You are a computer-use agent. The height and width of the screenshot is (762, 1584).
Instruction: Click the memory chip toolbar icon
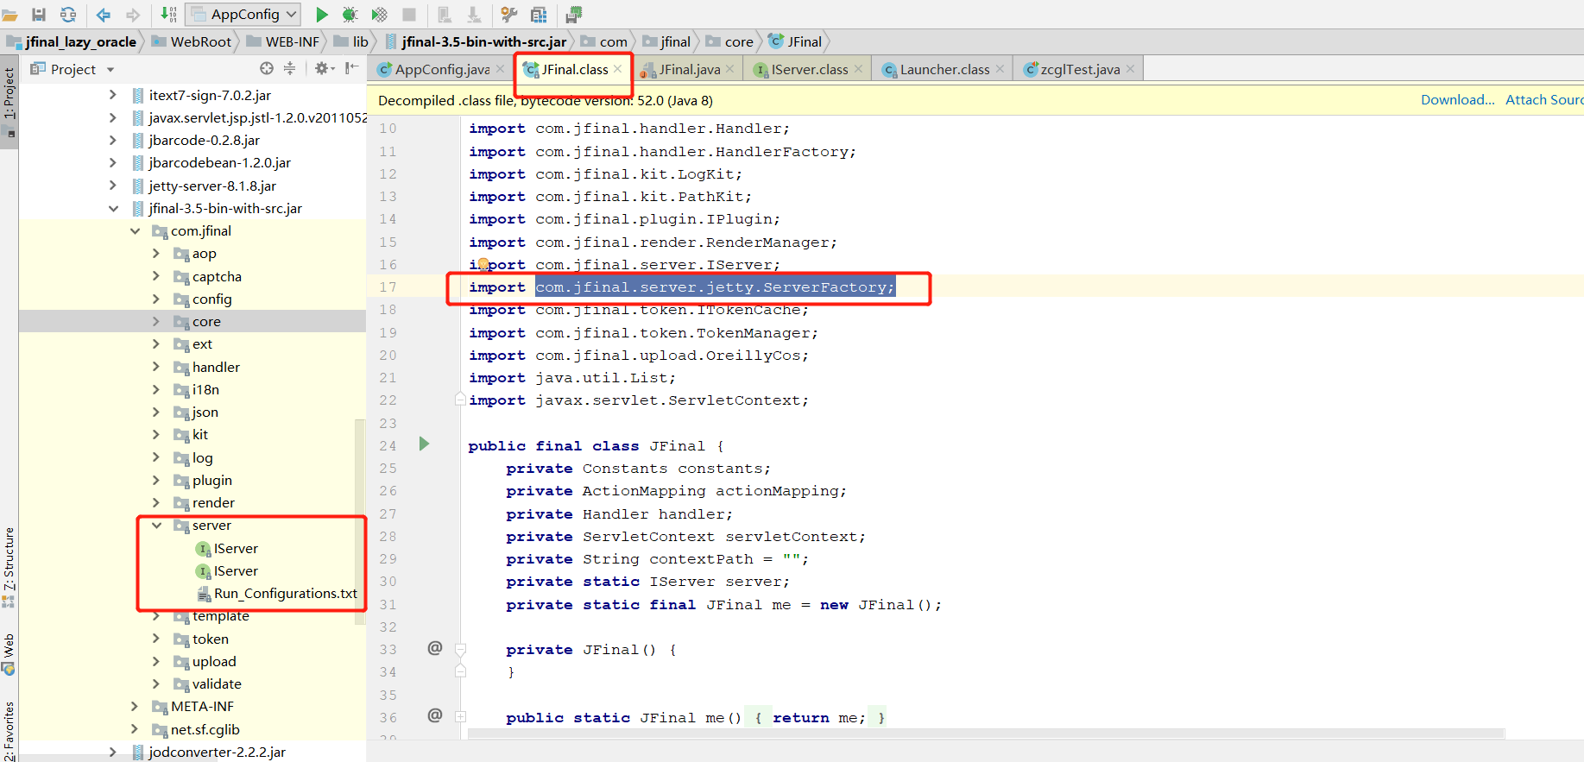pyautogui.click(x=574, y=15)
